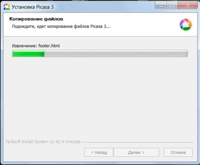The width and height of the screenshot is (200, 165).
Task: Click the Установка Picasa 3 window title
Action: pyautogui.click(x=33, y=7)
